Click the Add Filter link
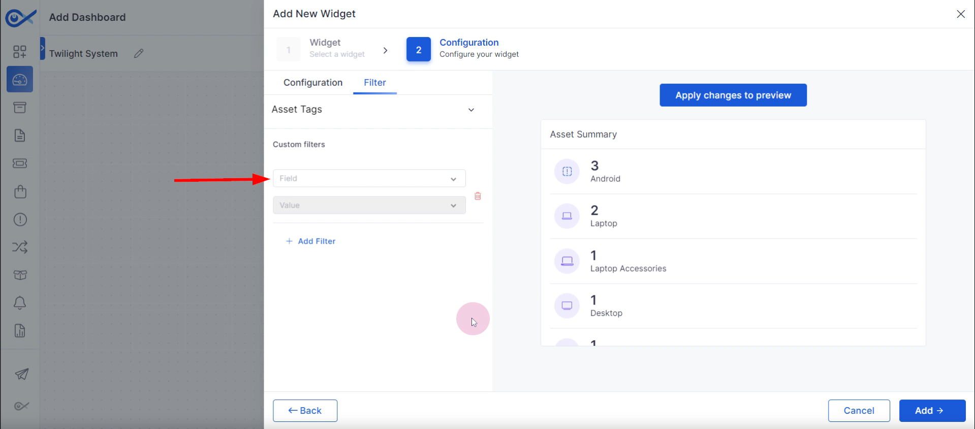The width and height of the screenshot is (975, 429). point(310,241)
